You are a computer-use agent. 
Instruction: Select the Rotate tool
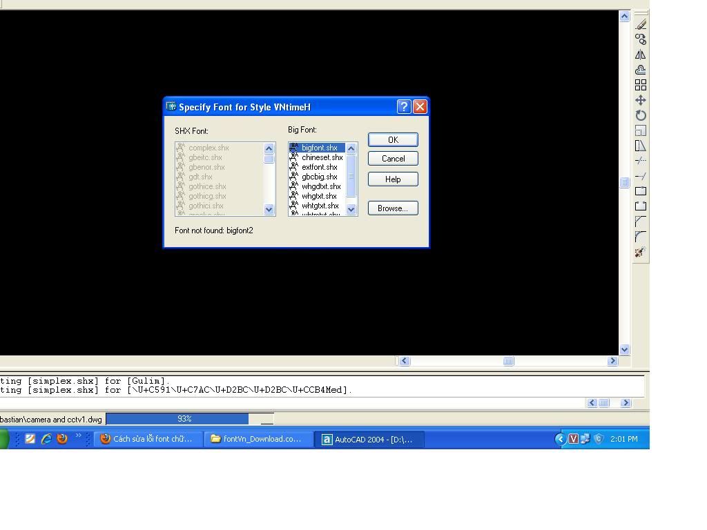[x=641, y=115]
